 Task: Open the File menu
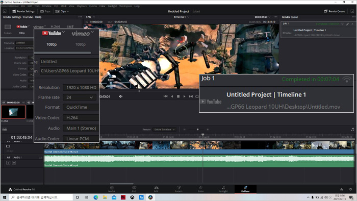point(23,6)
